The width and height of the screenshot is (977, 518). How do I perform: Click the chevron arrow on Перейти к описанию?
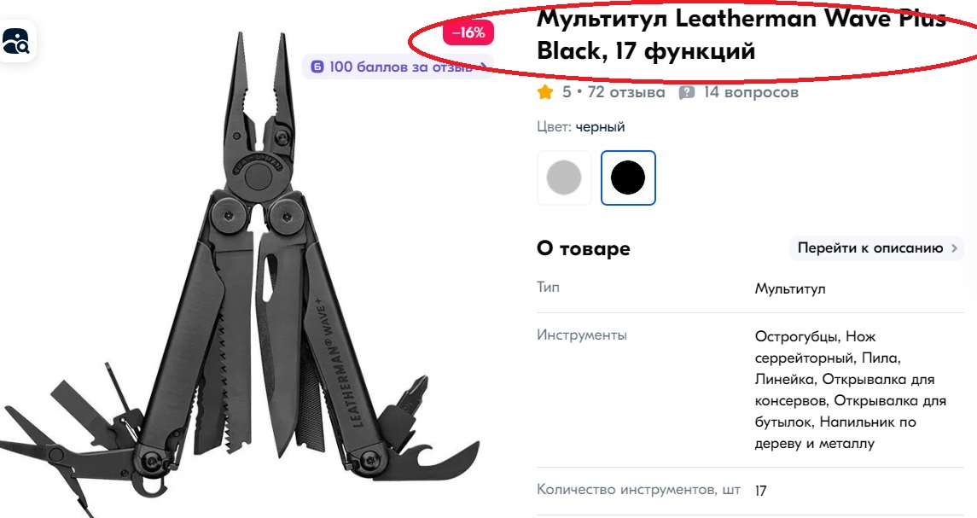click(954, 248)
